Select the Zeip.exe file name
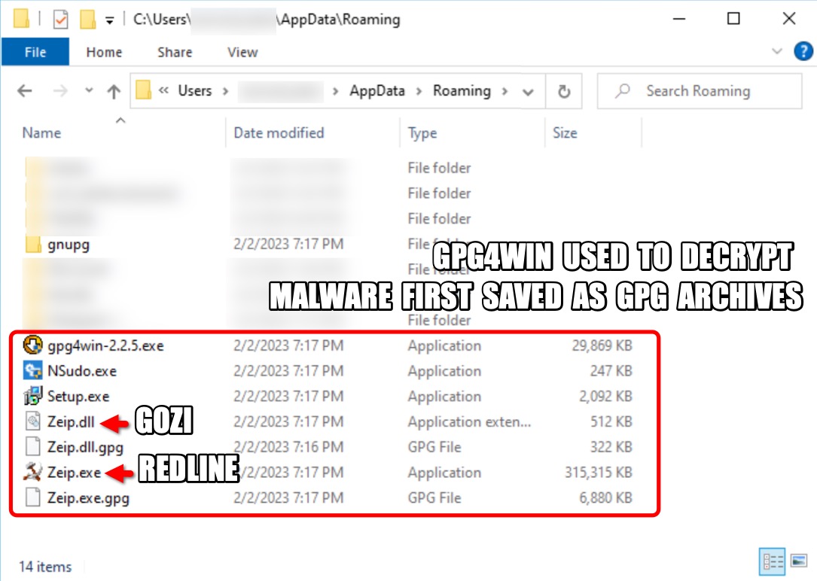 pos(74,473)
